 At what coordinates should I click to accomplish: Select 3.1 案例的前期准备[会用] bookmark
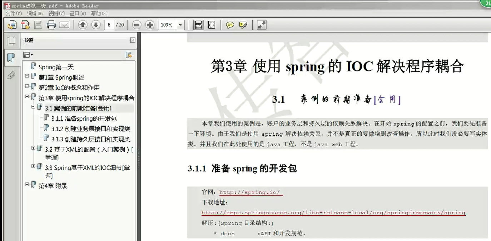click(78, 108)
